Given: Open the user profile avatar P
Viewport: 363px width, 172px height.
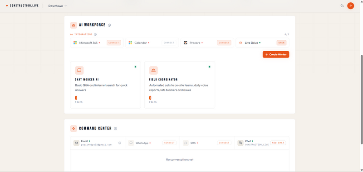Looking at the screenshot, I should pyautogui.click(x=350, y=6).
